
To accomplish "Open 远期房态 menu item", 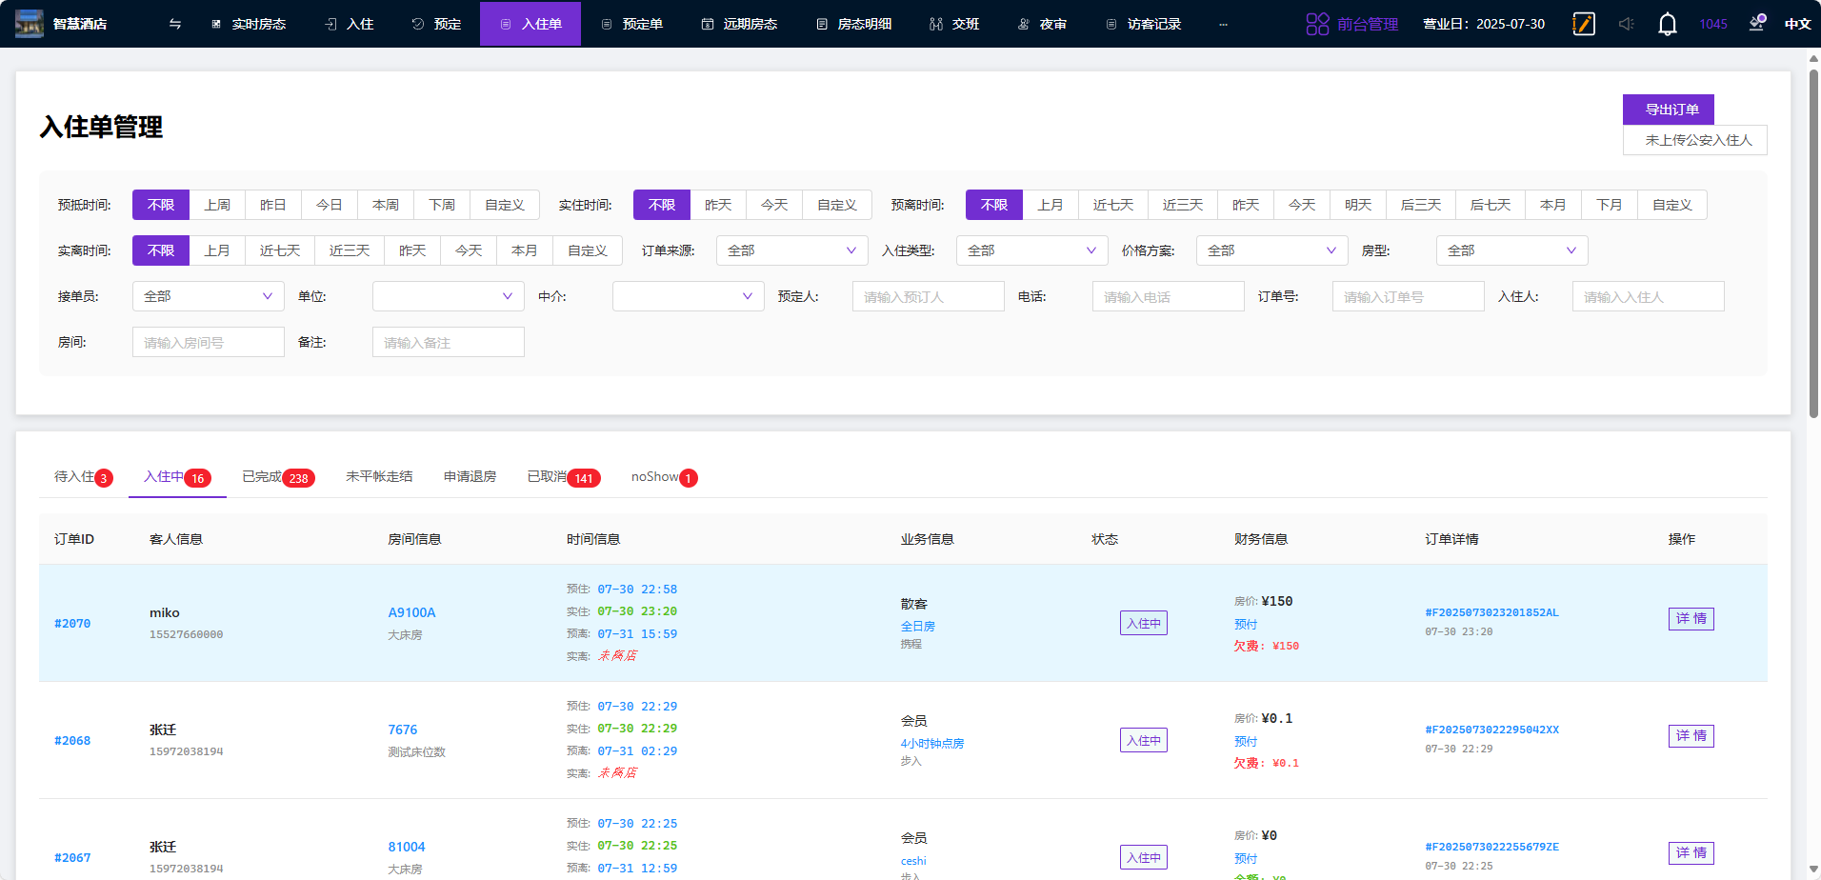I will click(740, 24).
